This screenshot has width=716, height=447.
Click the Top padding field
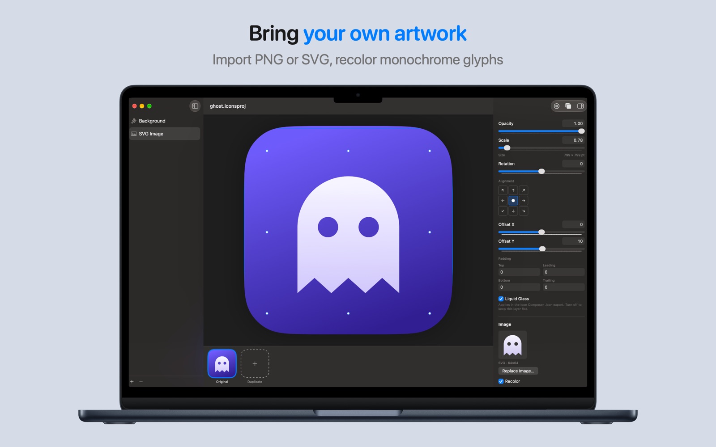point(519,272)
